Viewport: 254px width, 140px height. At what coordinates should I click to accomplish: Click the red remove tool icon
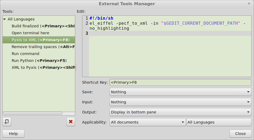click(x=71, y=122)
